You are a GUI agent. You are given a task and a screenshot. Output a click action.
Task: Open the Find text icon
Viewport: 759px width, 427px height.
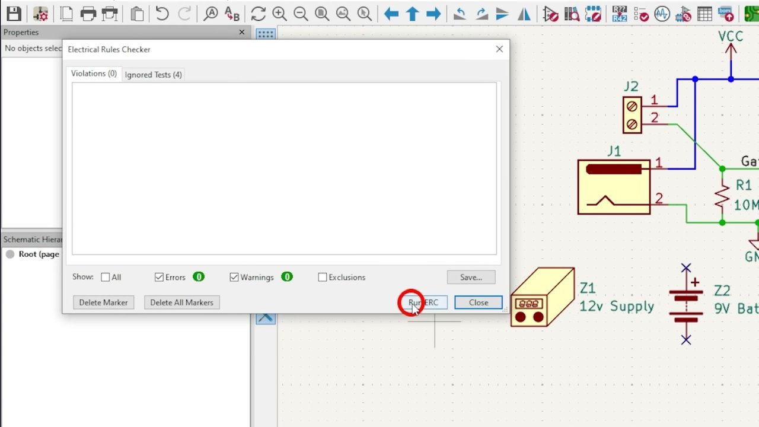(x=211, y=13)
